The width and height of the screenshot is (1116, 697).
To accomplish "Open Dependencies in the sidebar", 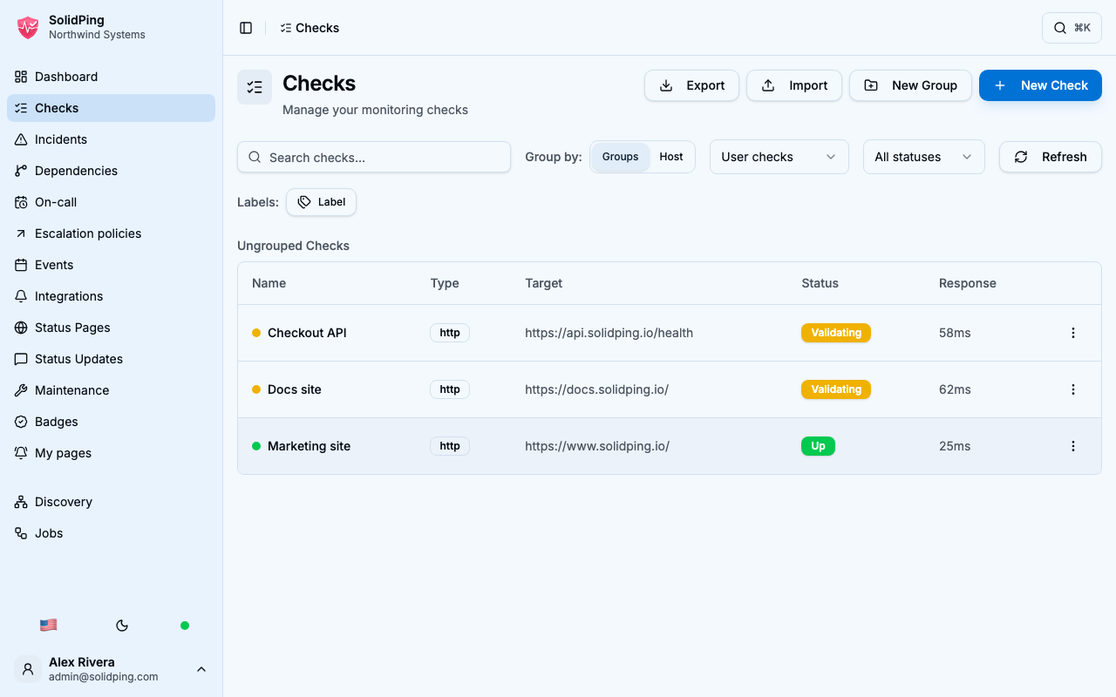I will tap(111, 171).
